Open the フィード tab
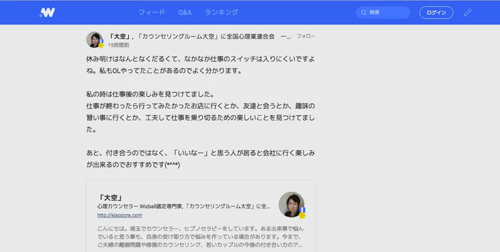500x252 pixels. pos(152,12)
